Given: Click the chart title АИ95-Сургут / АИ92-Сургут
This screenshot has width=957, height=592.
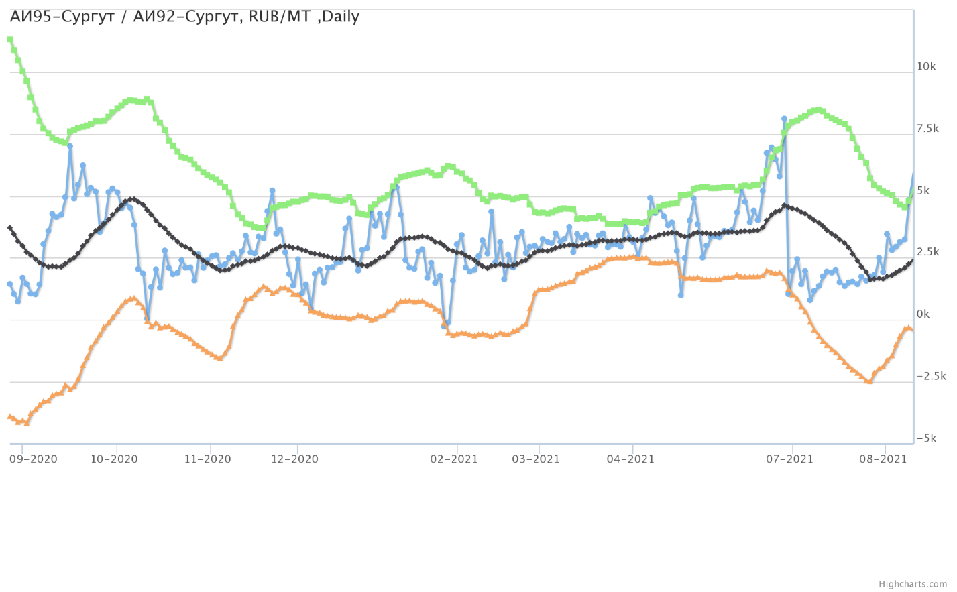Looking at the screenshot, I should click(x=184, y=17).
